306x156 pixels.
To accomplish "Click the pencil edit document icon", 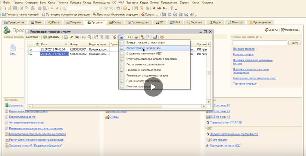I will point(71,37).
